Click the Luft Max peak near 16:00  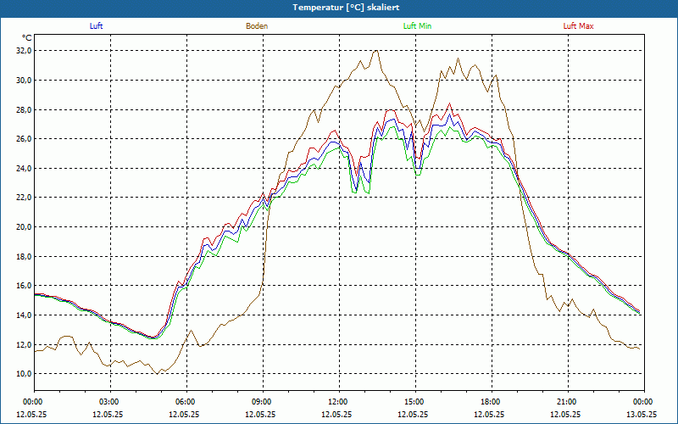tap(450, 103)
